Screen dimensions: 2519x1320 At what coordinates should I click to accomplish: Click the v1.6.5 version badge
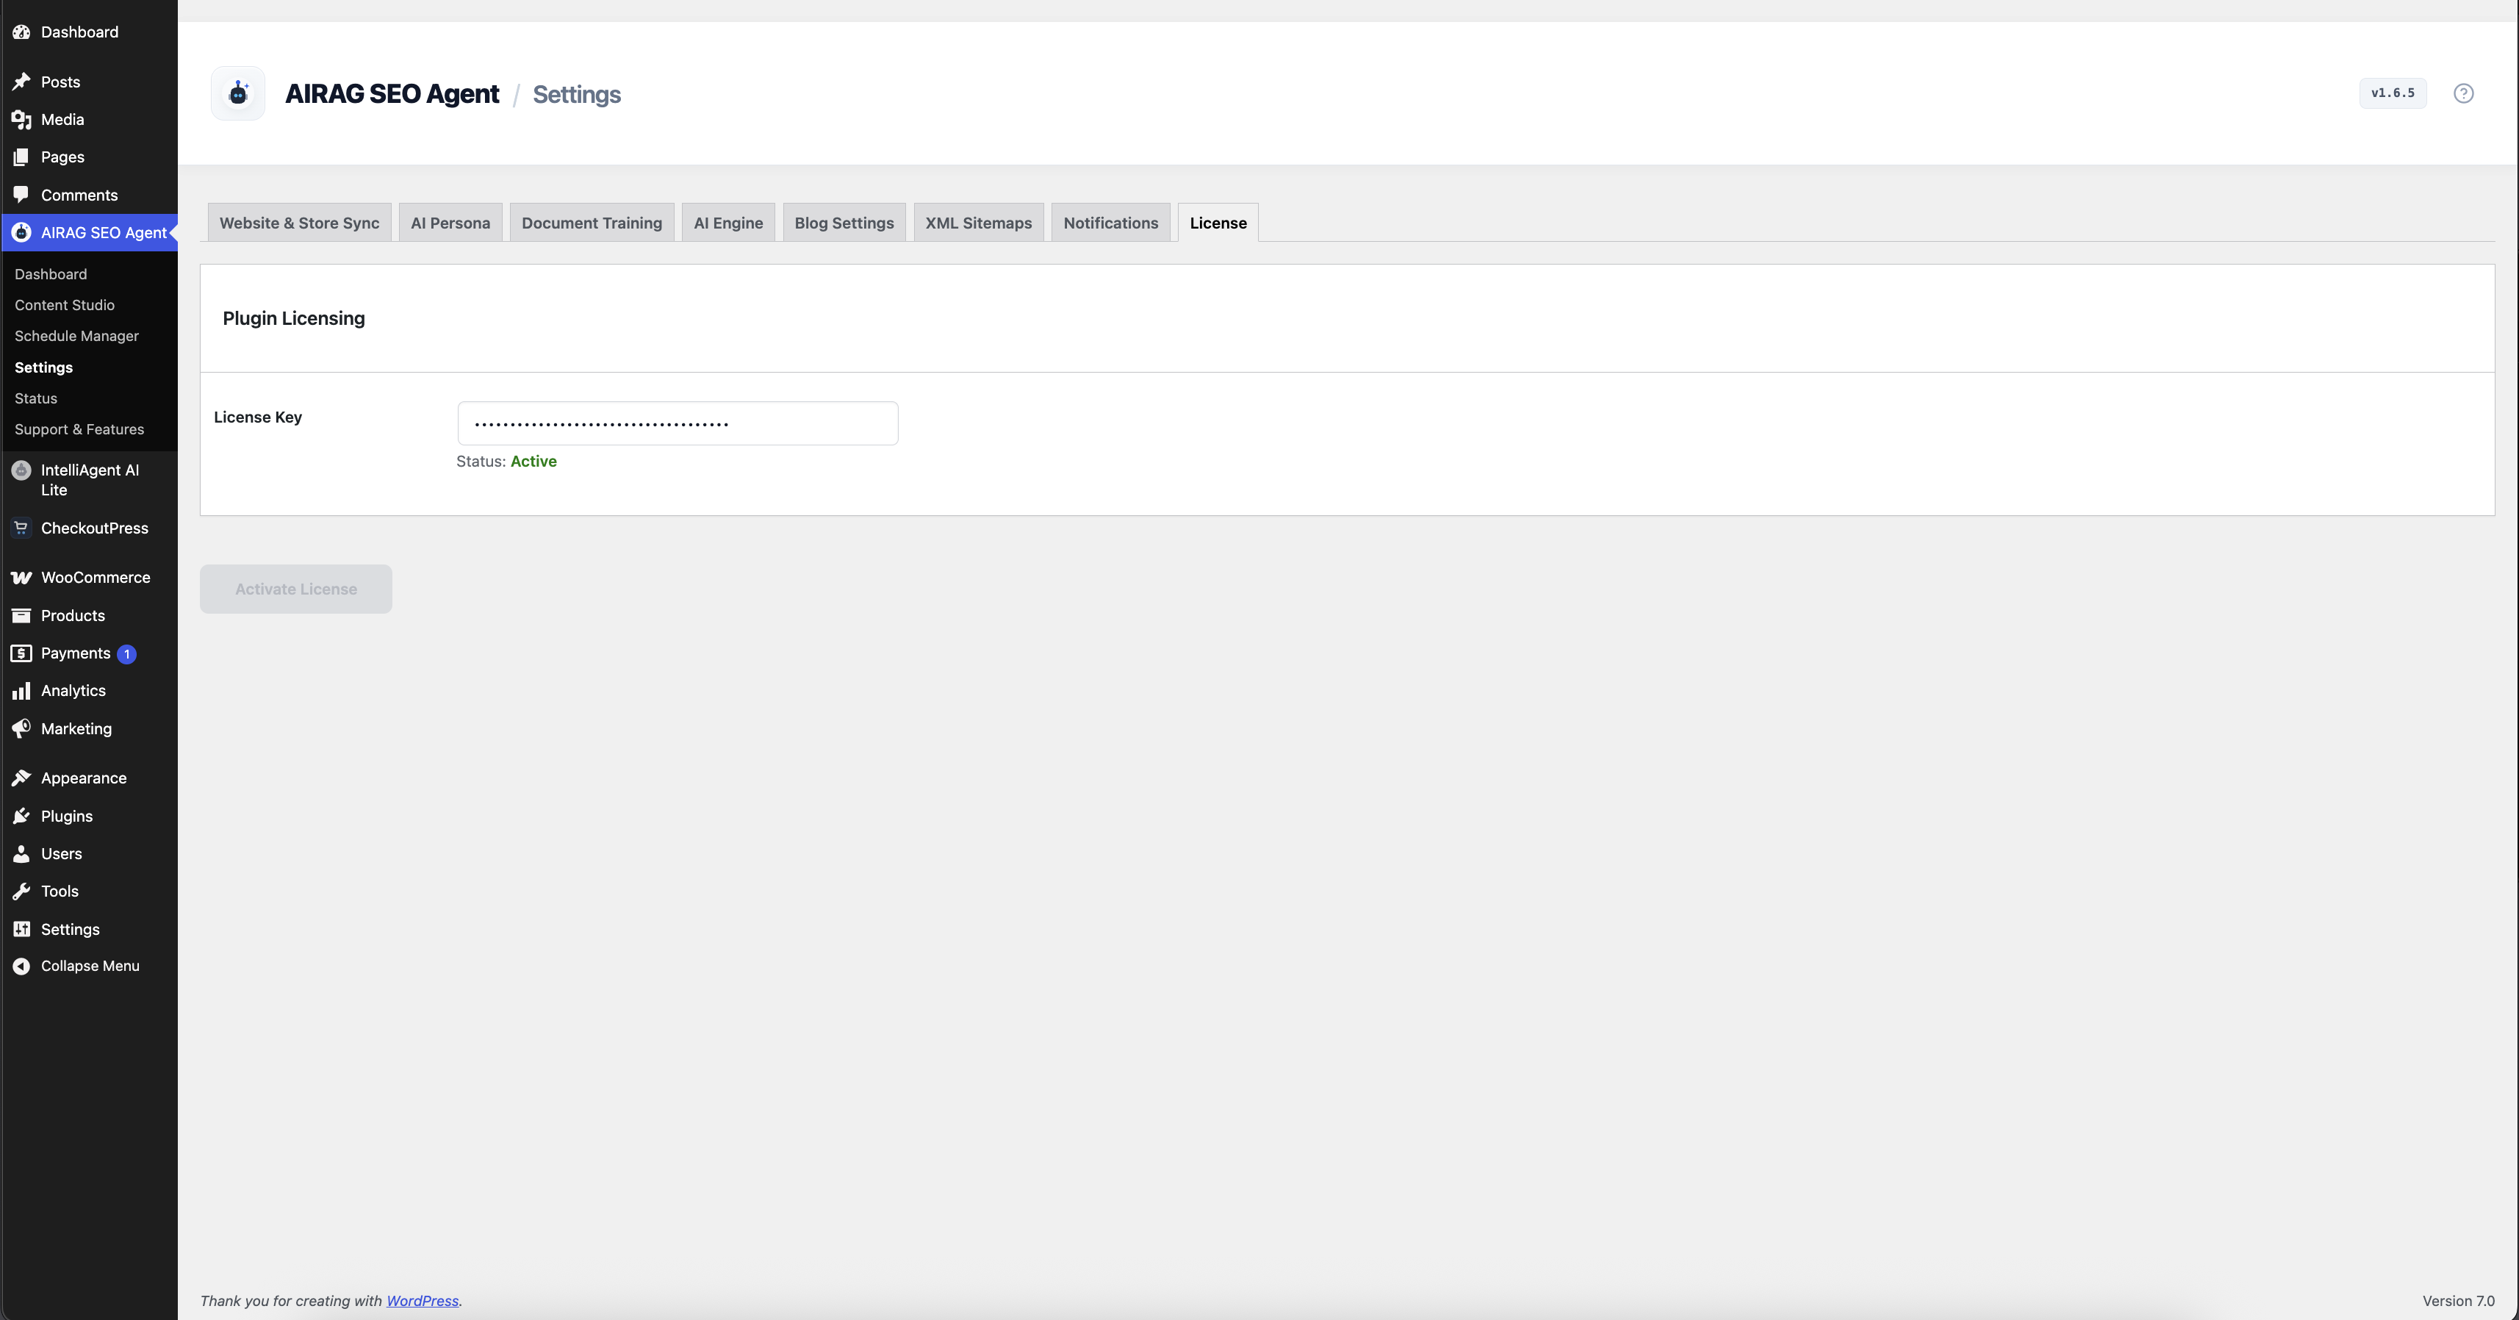click(2393, 93)
